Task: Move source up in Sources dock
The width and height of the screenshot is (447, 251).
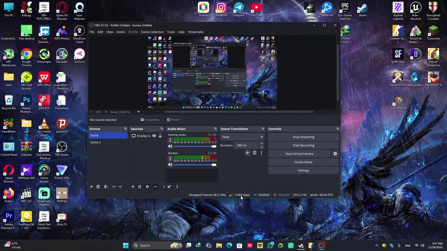Action: [x=155, y=187]
